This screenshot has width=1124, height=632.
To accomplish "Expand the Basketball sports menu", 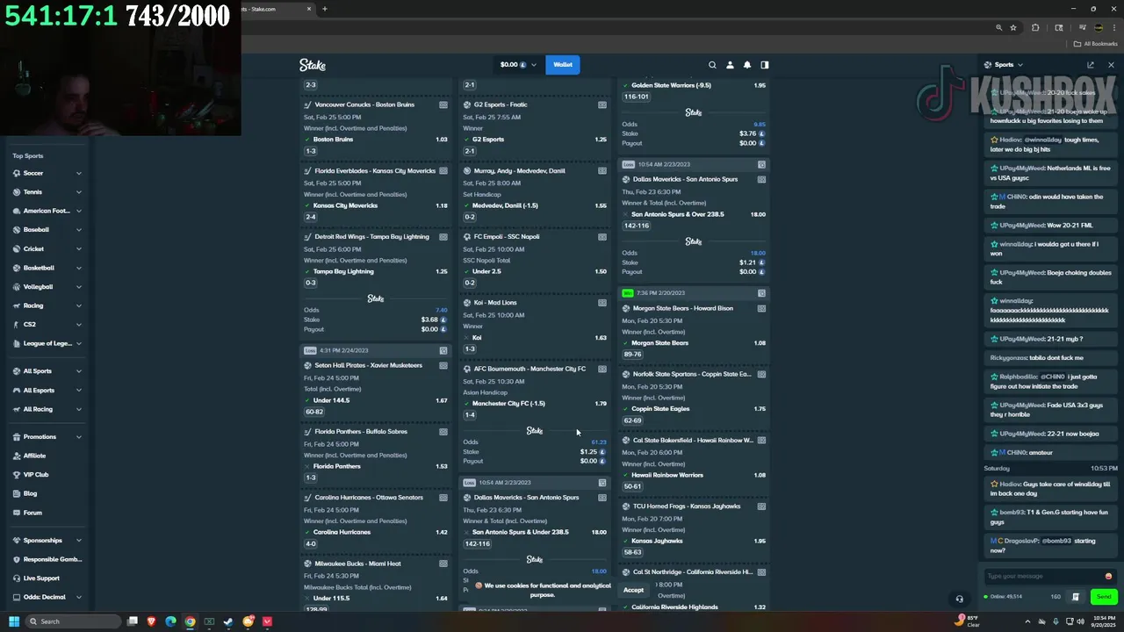I will click(x=78, y=268).
